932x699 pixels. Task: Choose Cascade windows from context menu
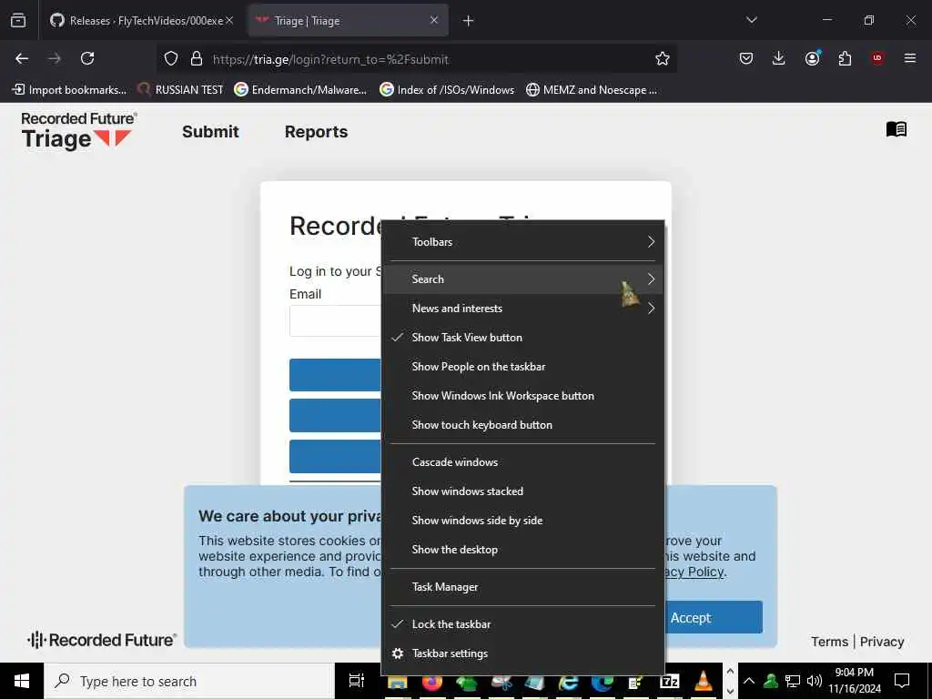pyautogui.click(x=522, y=461)
